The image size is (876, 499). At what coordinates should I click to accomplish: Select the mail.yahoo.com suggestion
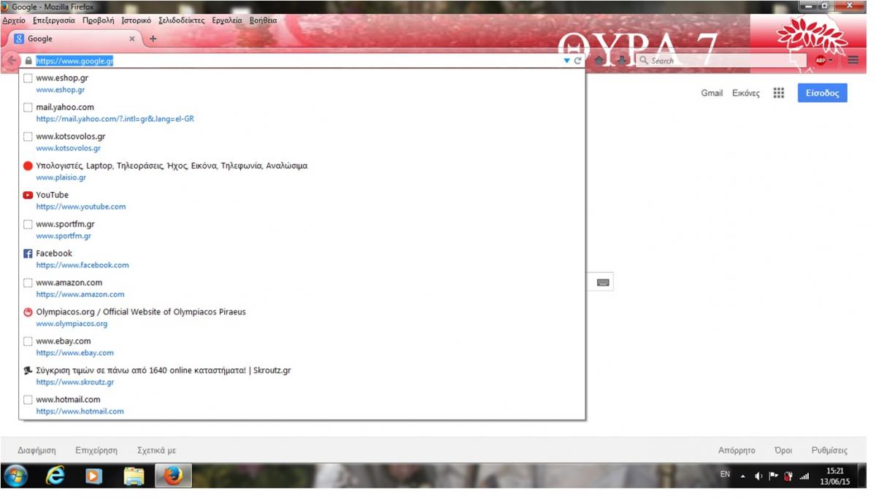click(x=302, y=113)
